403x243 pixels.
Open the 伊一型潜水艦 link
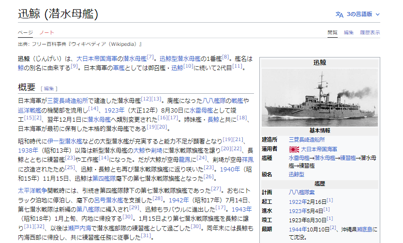click(64, 141)
